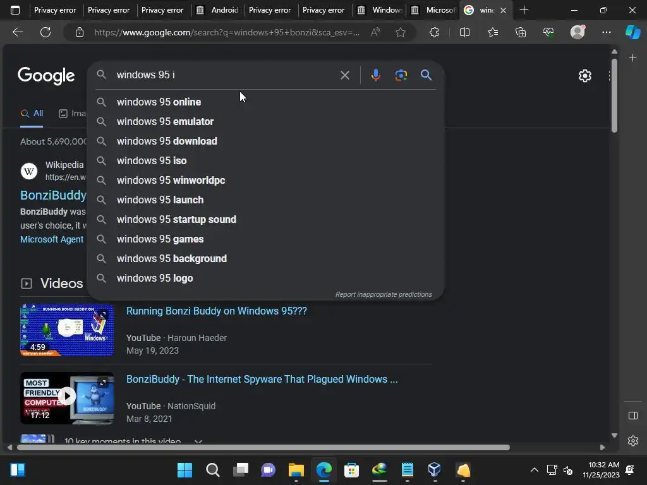
Task: Click the vertical page scrollbar
Action: point(614,96)
